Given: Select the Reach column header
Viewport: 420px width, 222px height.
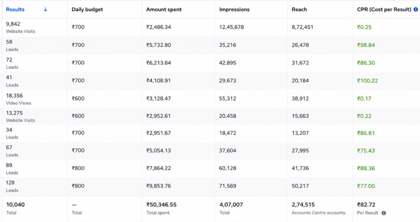Looking at the screenshot, I should (299, 9).
